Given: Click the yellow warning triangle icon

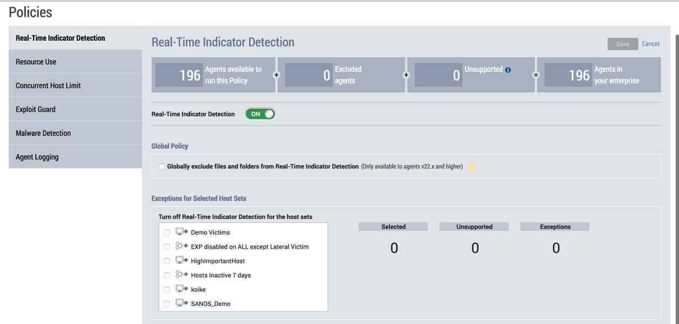Looking at the screenshot, I should tap(472, 167).
